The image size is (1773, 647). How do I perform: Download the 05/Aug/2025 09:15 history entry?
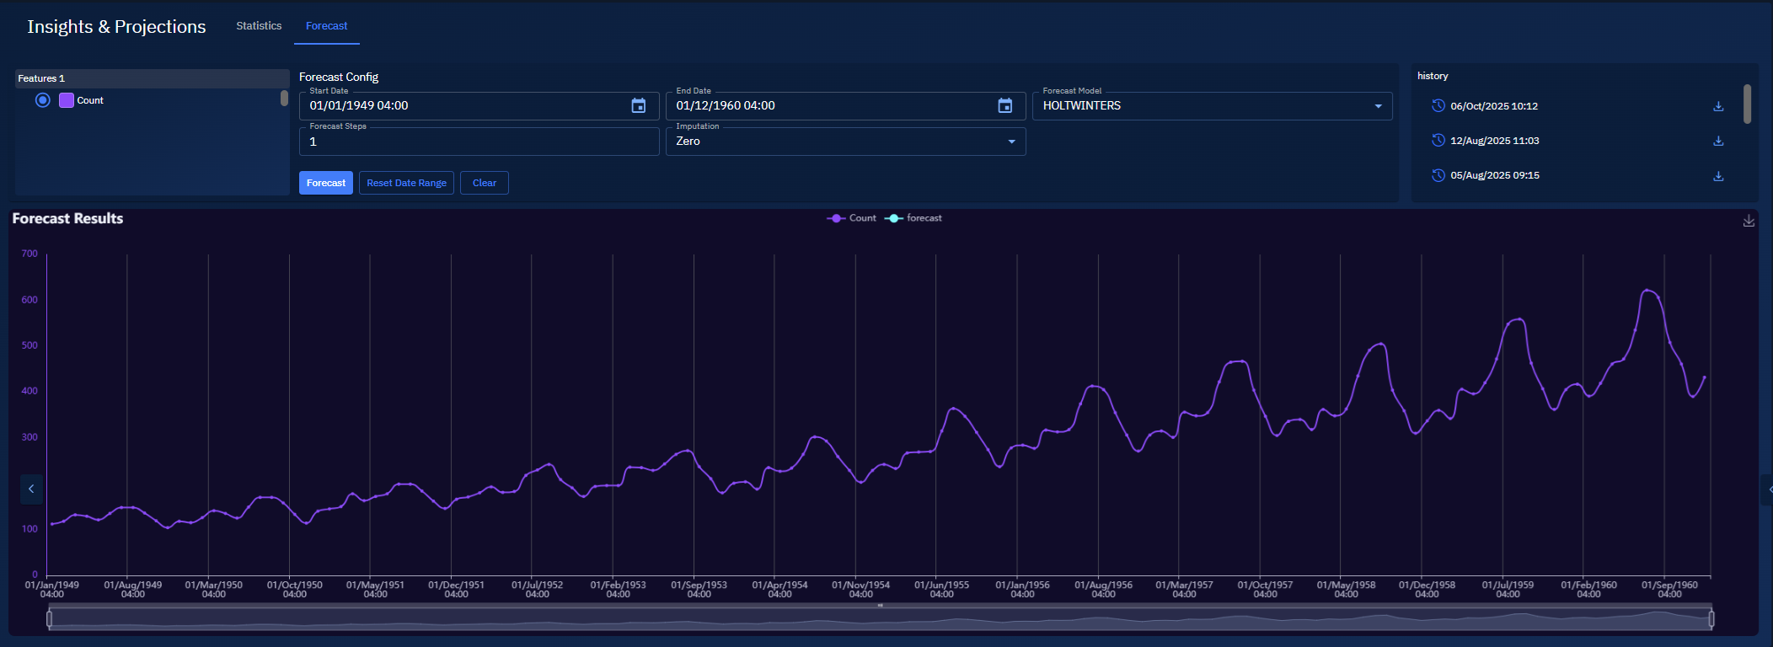[x=1718, y=176]
